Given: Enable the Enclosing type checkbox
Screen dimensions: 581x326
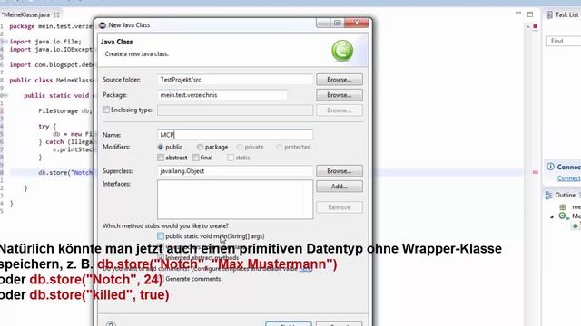Looking at the screenshot, I should [106, 110].
